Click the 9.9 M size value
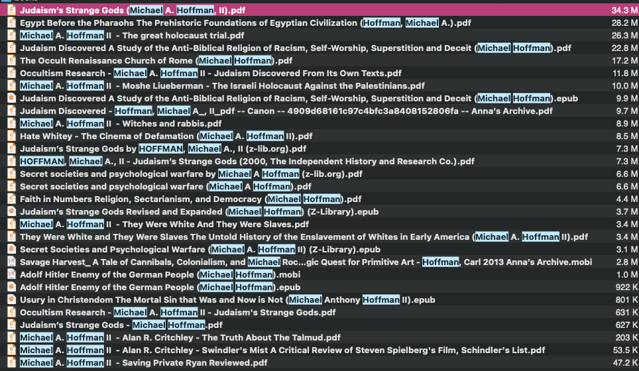The height and width of the screenshot is (371, 639). 627,98
